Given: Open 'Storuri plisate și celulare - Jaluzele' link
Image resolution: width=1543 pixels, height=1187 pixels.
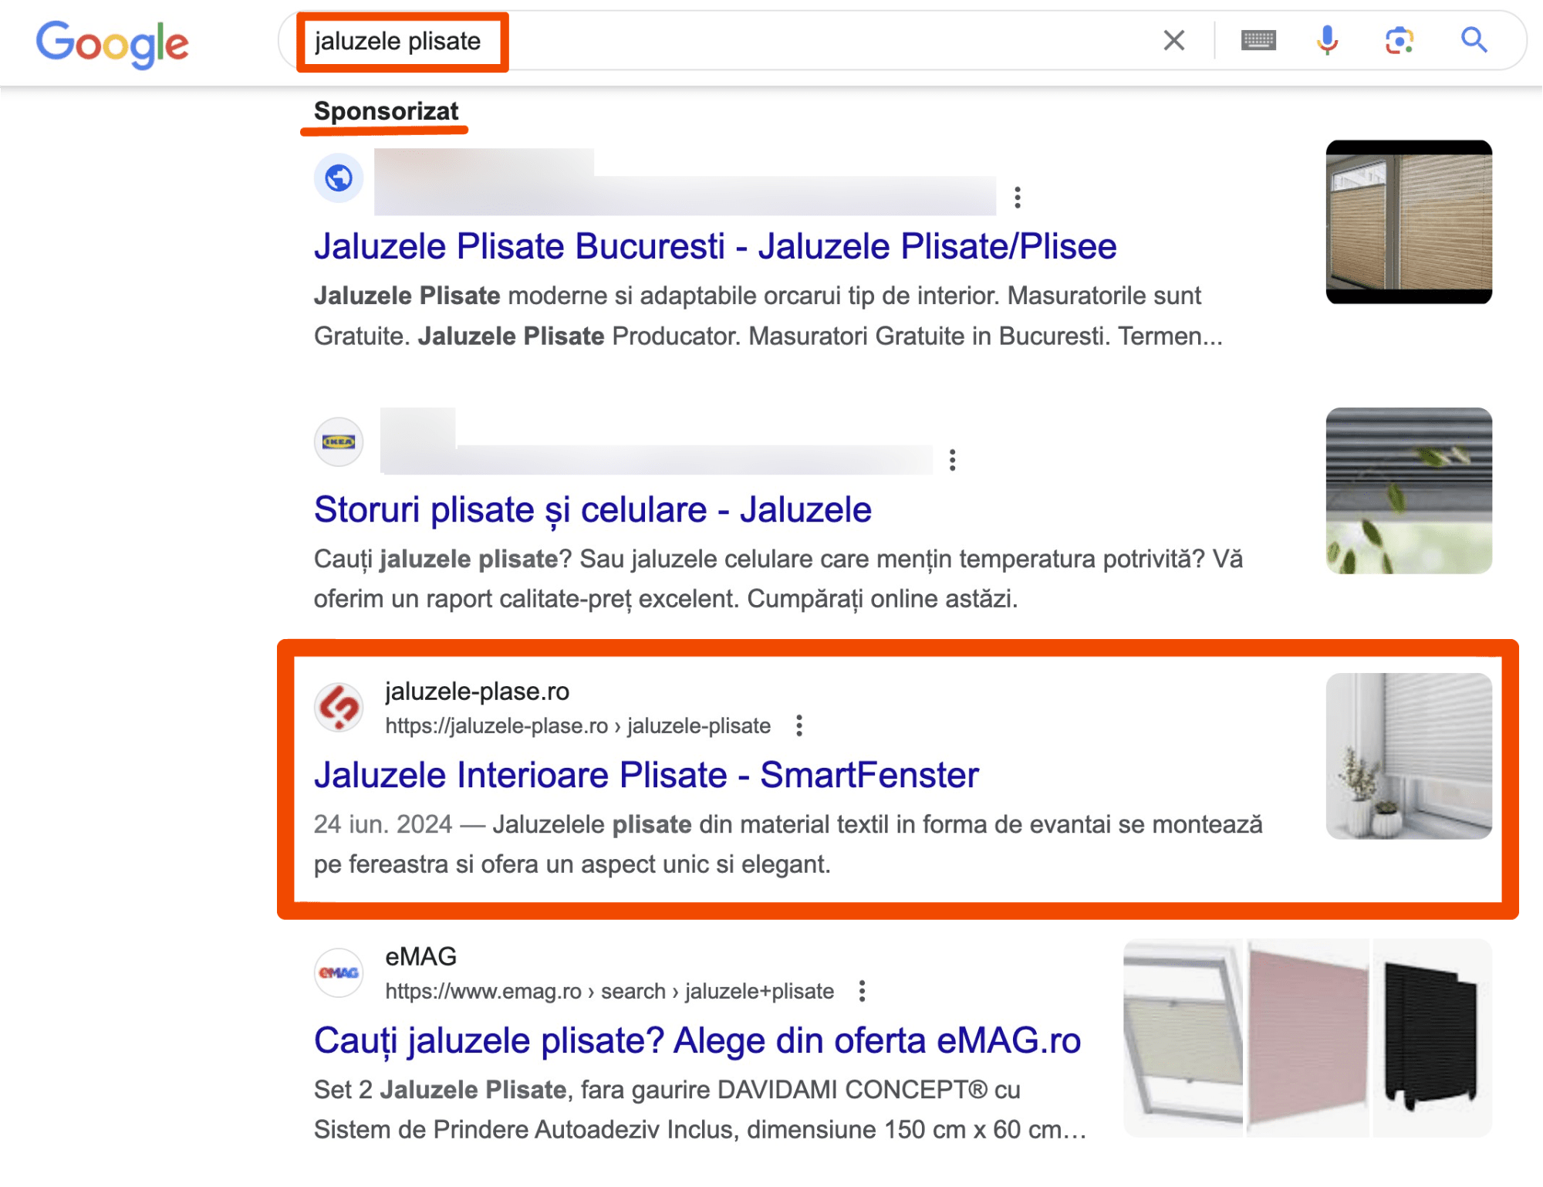Looking at the screenshot, I should pyautogui.click(x=593, y=510).
